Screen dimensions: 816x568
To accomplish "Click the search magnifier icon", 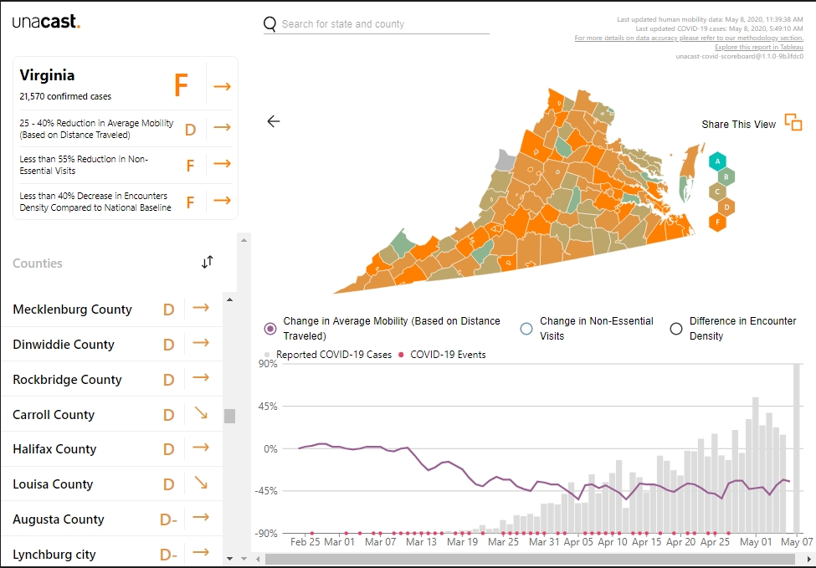I will point(269,24).
